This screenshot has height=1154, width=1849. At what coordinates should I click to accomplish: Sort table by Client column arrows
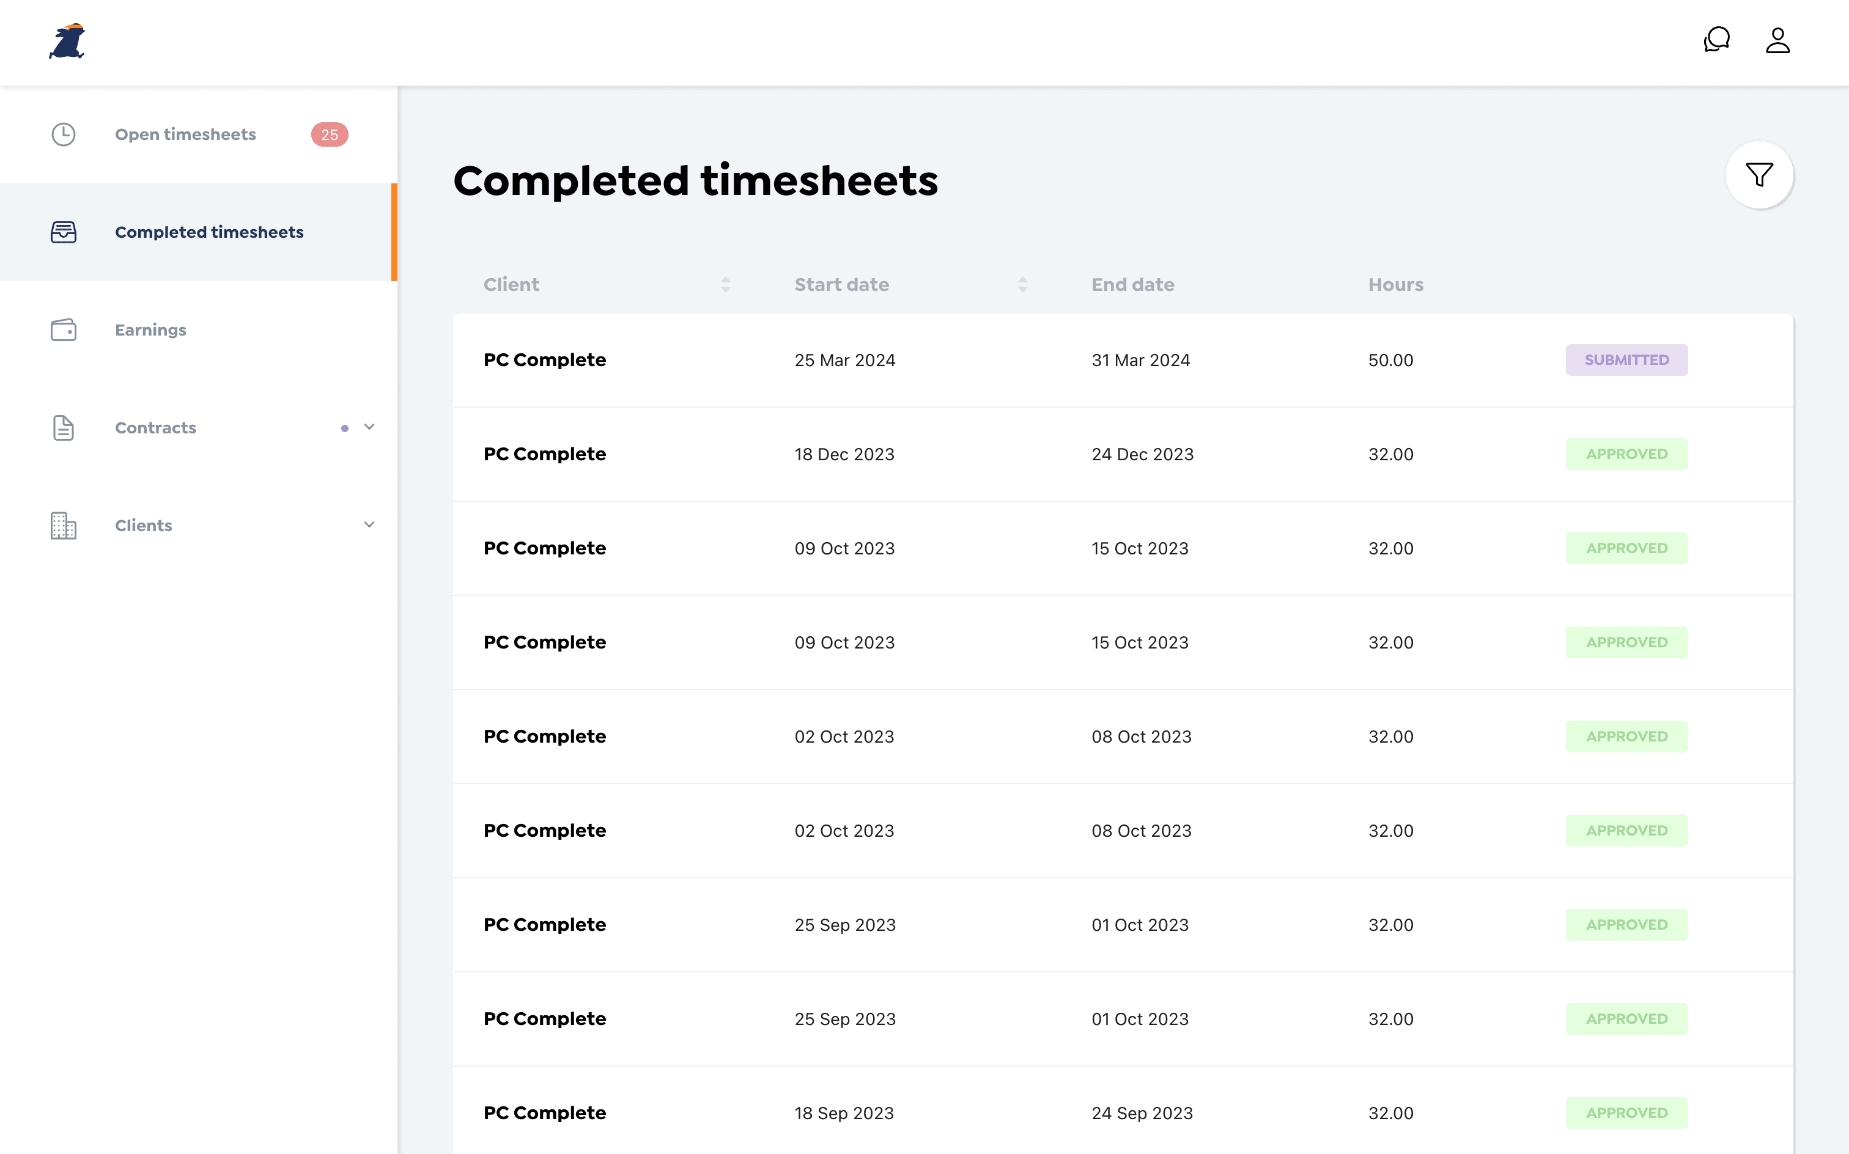[x=725, y=285]
